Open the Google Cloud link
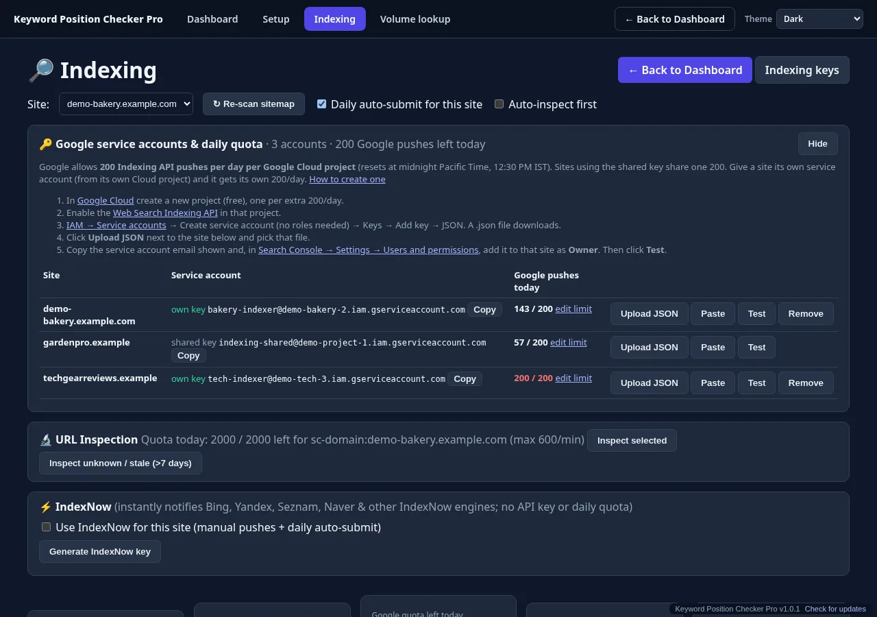The height and width of the screenshot is (617, 877). point(106,200)
